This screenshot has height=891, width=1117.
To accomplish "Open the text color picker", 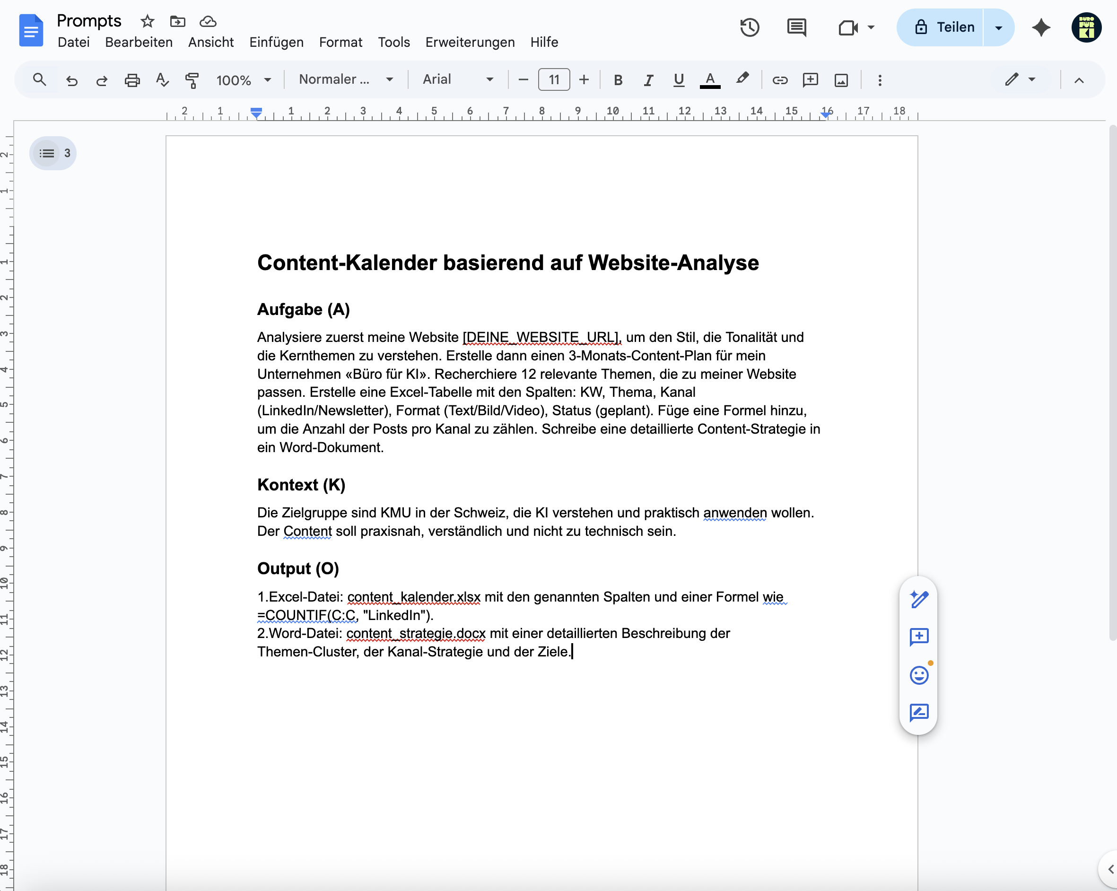I will pyautogui.click(x=710, y=80).
